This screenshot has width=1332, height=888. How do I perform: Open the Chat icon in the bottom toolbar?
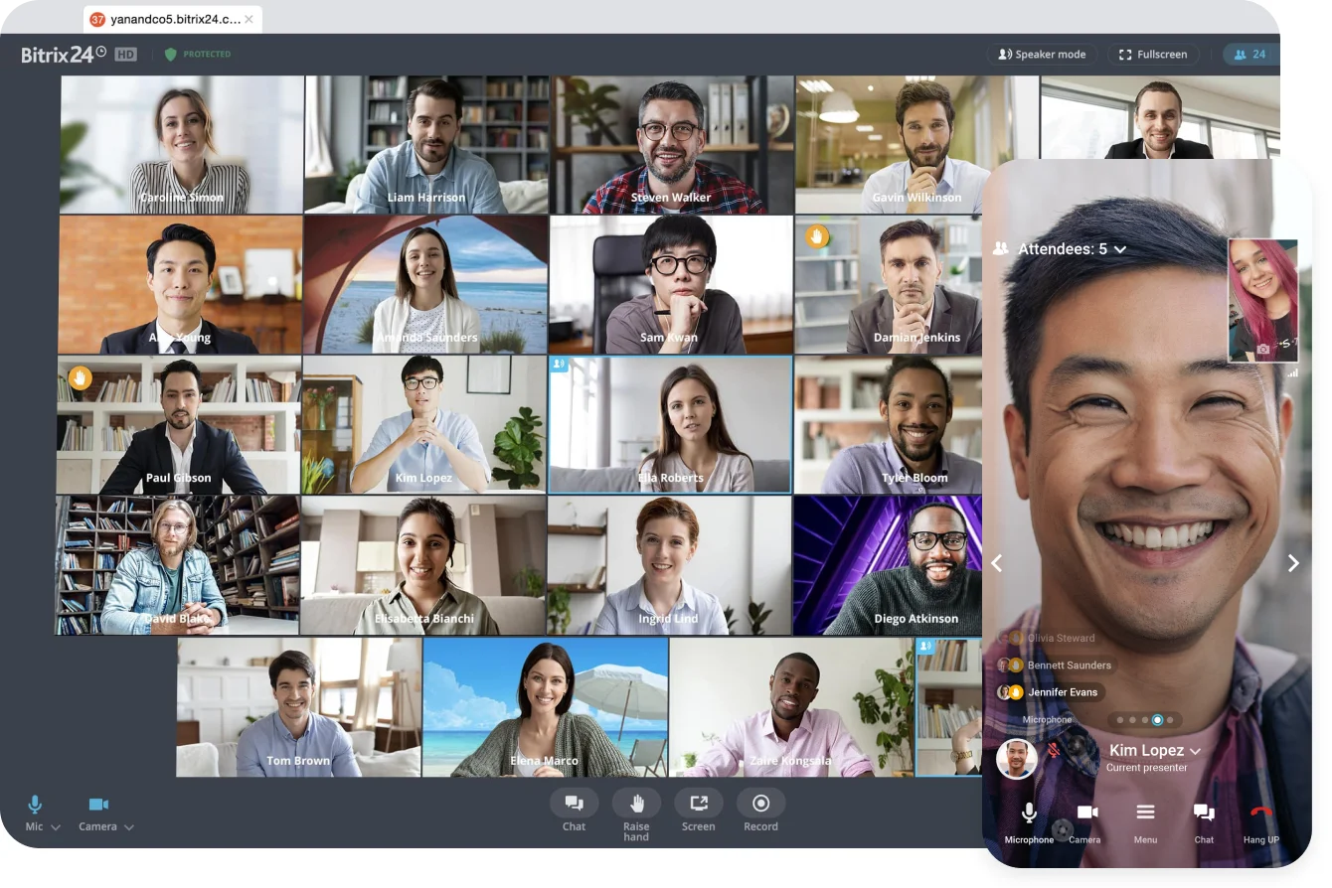tap(574, 803)
